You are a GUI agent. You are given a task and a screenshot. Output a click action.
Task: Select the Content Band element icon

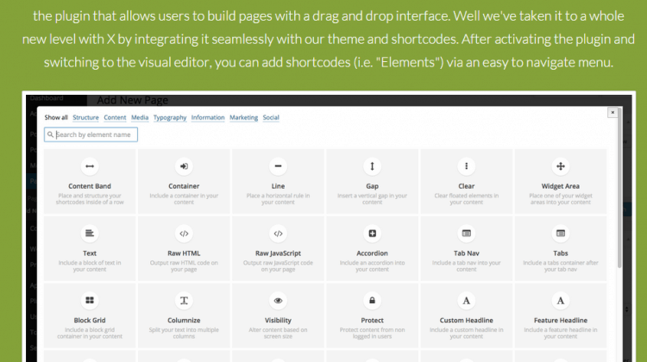(90, 166)
